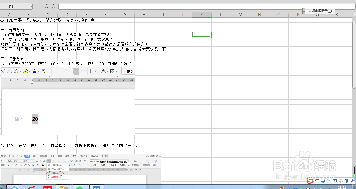Click the heading '二、步骤分解'

click(x=12, y=59)
